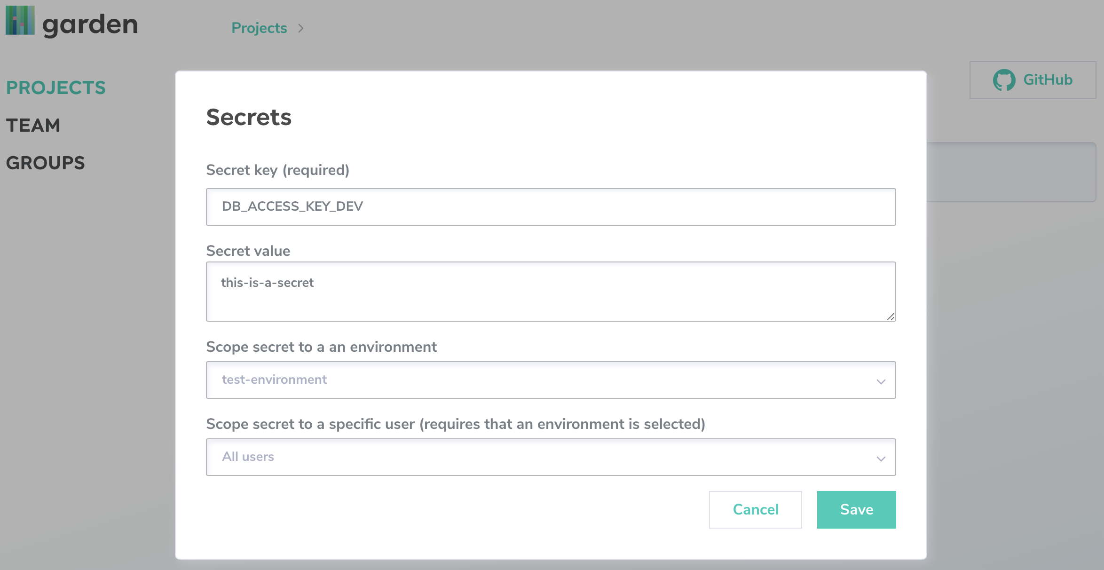The width and height of the screenshot is (1104, 570).
Task: Click the Secrets dialog title
Action: (x=248, y=118)
